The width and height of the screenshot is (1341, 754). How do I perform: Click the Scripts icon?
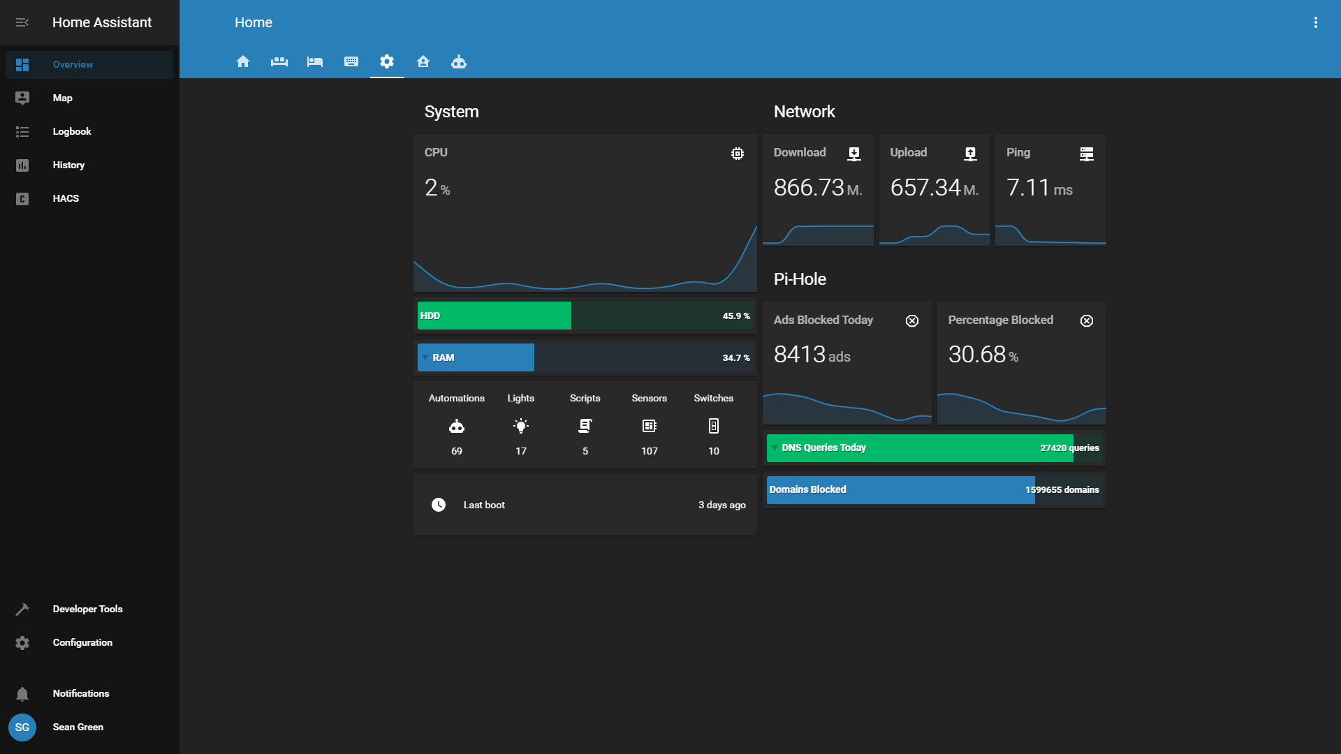tap(585, 426)
